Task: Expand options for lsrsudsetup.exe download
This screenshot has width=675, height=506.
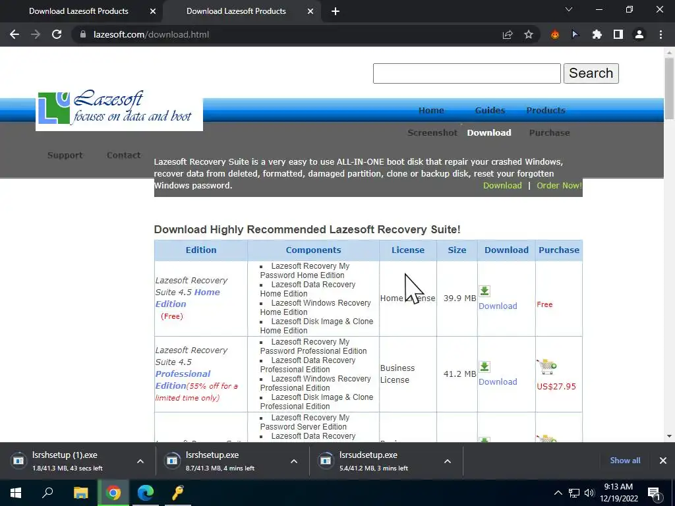Action: tap(448, 461)
